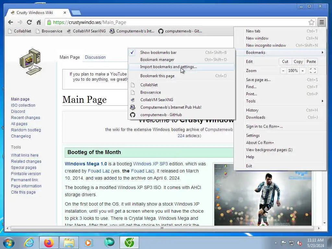Open Windows Explorer folder taskbar icon
Viewport: 332px width, 249px height.
69,243
